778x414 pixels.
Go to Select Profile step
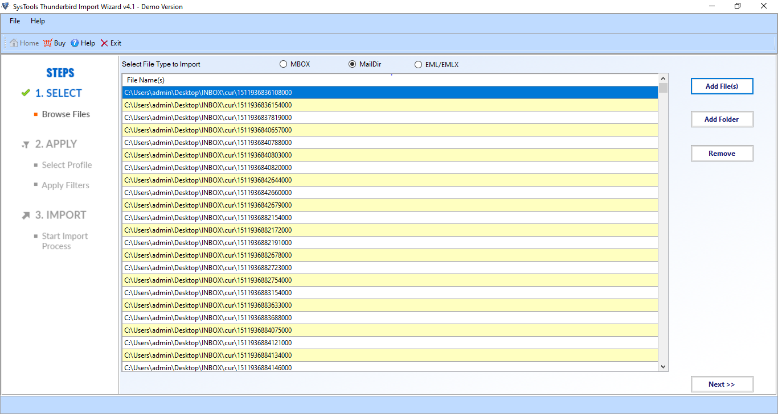coord(67,165)
